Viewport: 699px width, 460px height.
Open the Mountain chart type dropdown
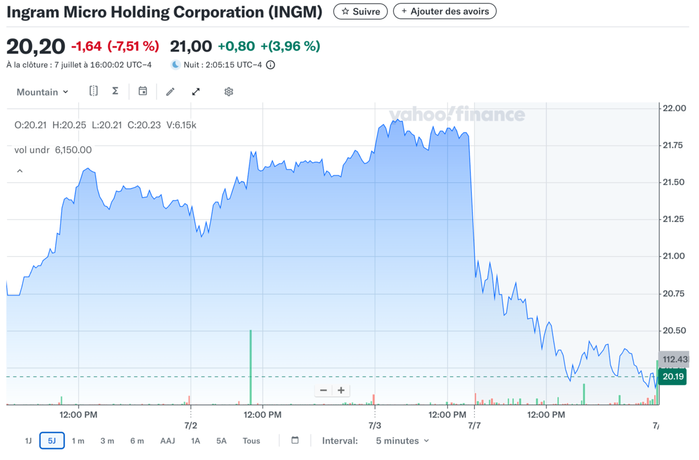click(x=43, y=92)
